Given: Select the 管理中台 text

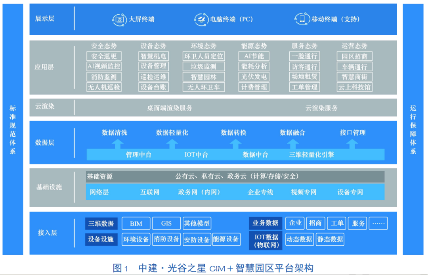Looking at the screenshot, I should tap(138, 155).
